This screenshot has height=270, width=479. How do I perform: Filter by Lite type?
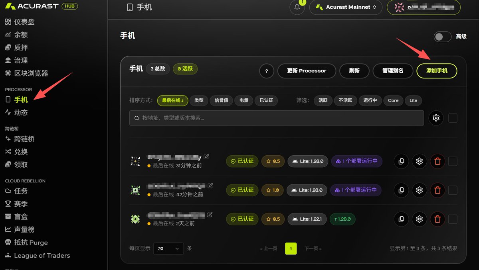pos(414,100)
